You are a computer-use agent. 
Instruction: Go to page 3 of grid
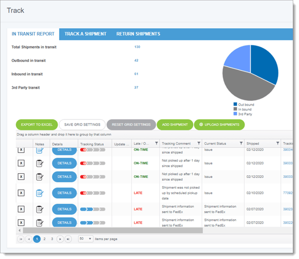click(x=52, y=239)
